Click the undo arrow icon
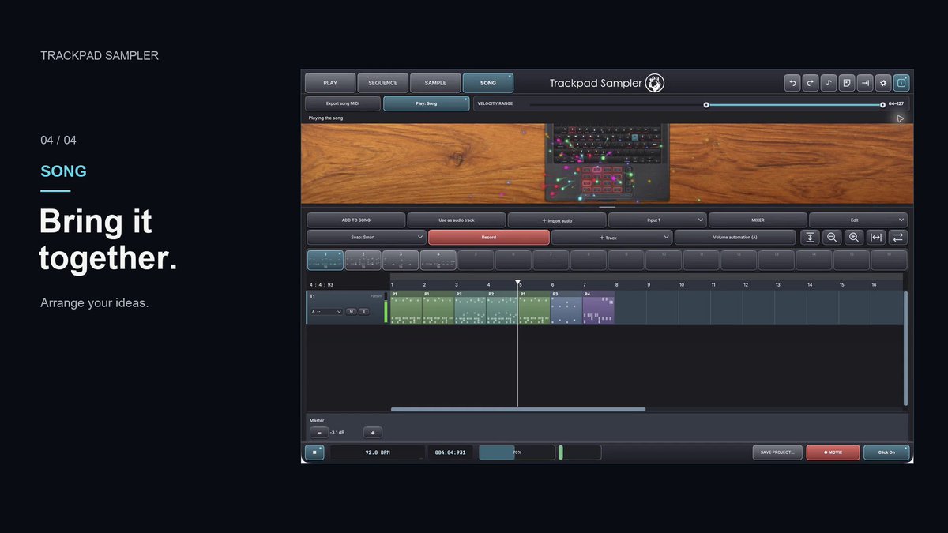Viewport: 948px width, 533px height. coord(792,83)
